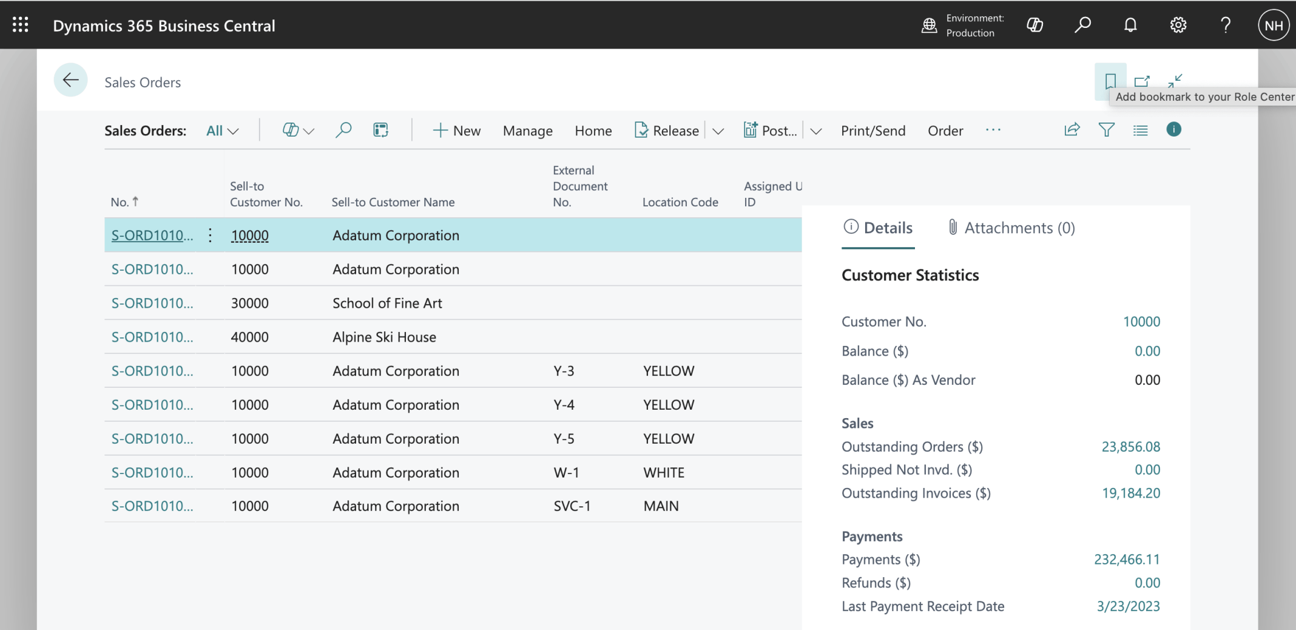Create a New sales order
The height and width of the screenshot is (630, 1296).
point(456,130)
